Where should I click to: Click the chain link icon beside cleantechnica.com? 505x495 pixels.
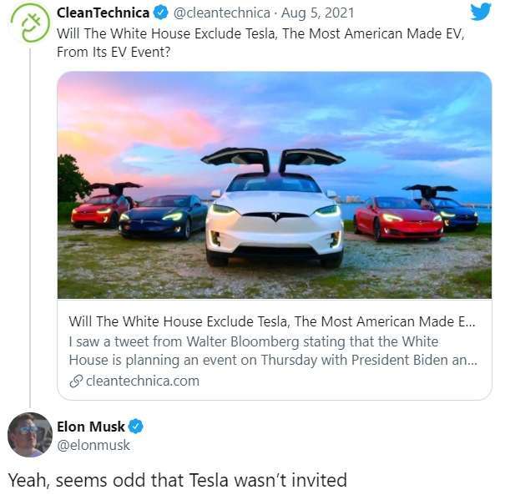[75, 381]
